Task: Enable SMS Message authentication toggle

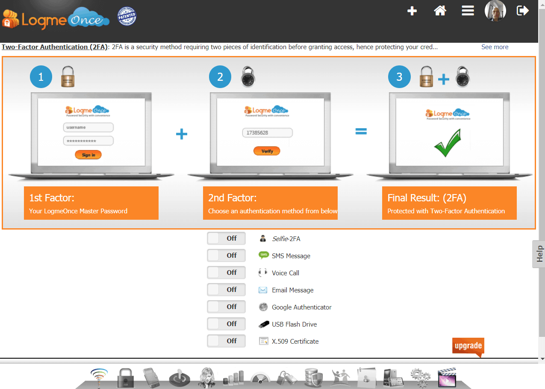Action: [226, 256]
